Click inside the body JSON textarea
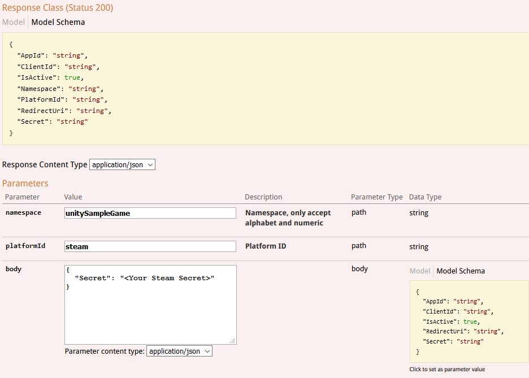The height and width of the screenshot is (378, 529). pyautogui.click(x=150, y=305)
